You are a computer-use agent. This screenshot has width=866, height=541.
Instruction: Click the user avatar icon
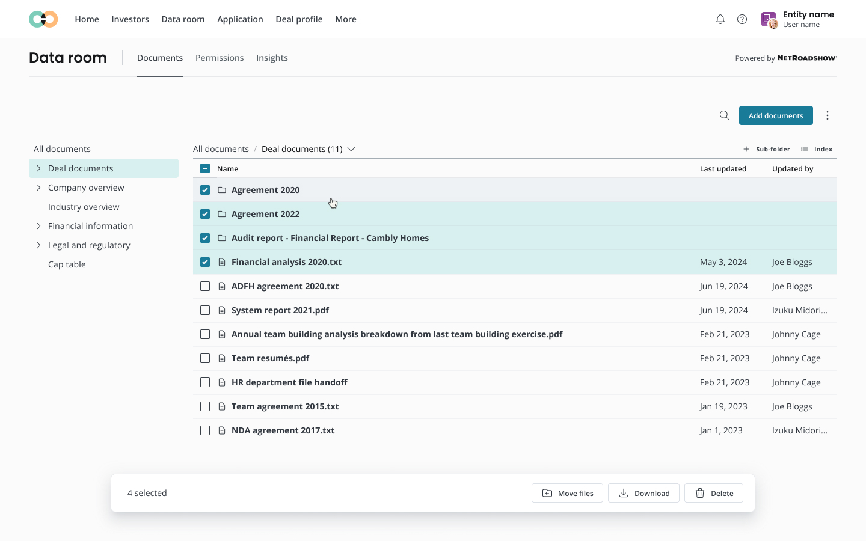point(769,20)
